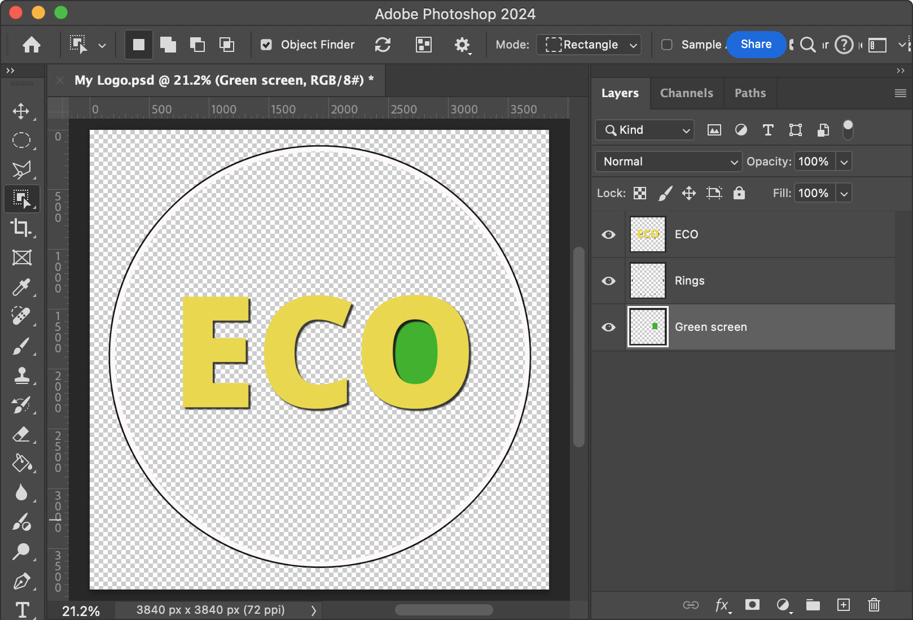Screen dimensions: 913x620
Task: Hide the ECO layer
Action: [608, 234]
